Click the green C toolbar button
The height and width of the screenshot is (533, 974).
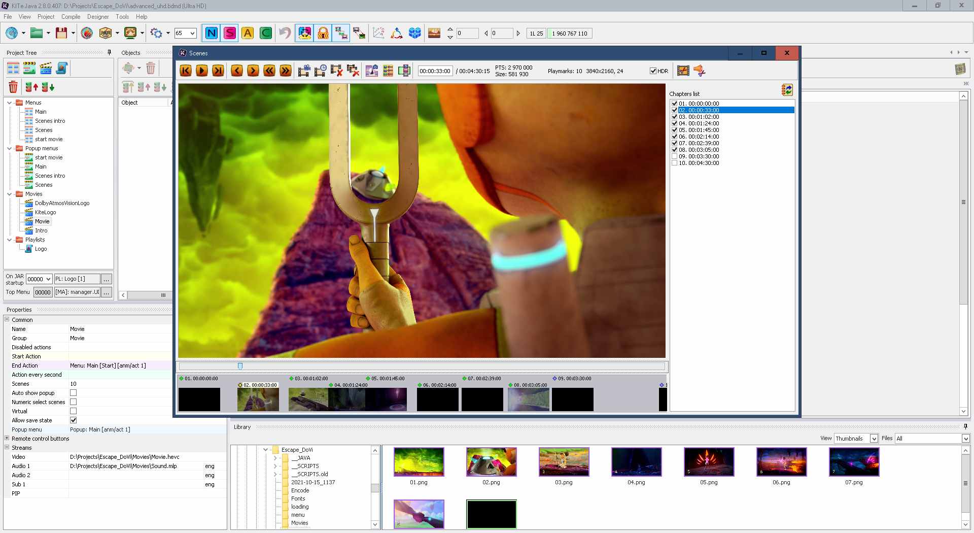(265, 34)
